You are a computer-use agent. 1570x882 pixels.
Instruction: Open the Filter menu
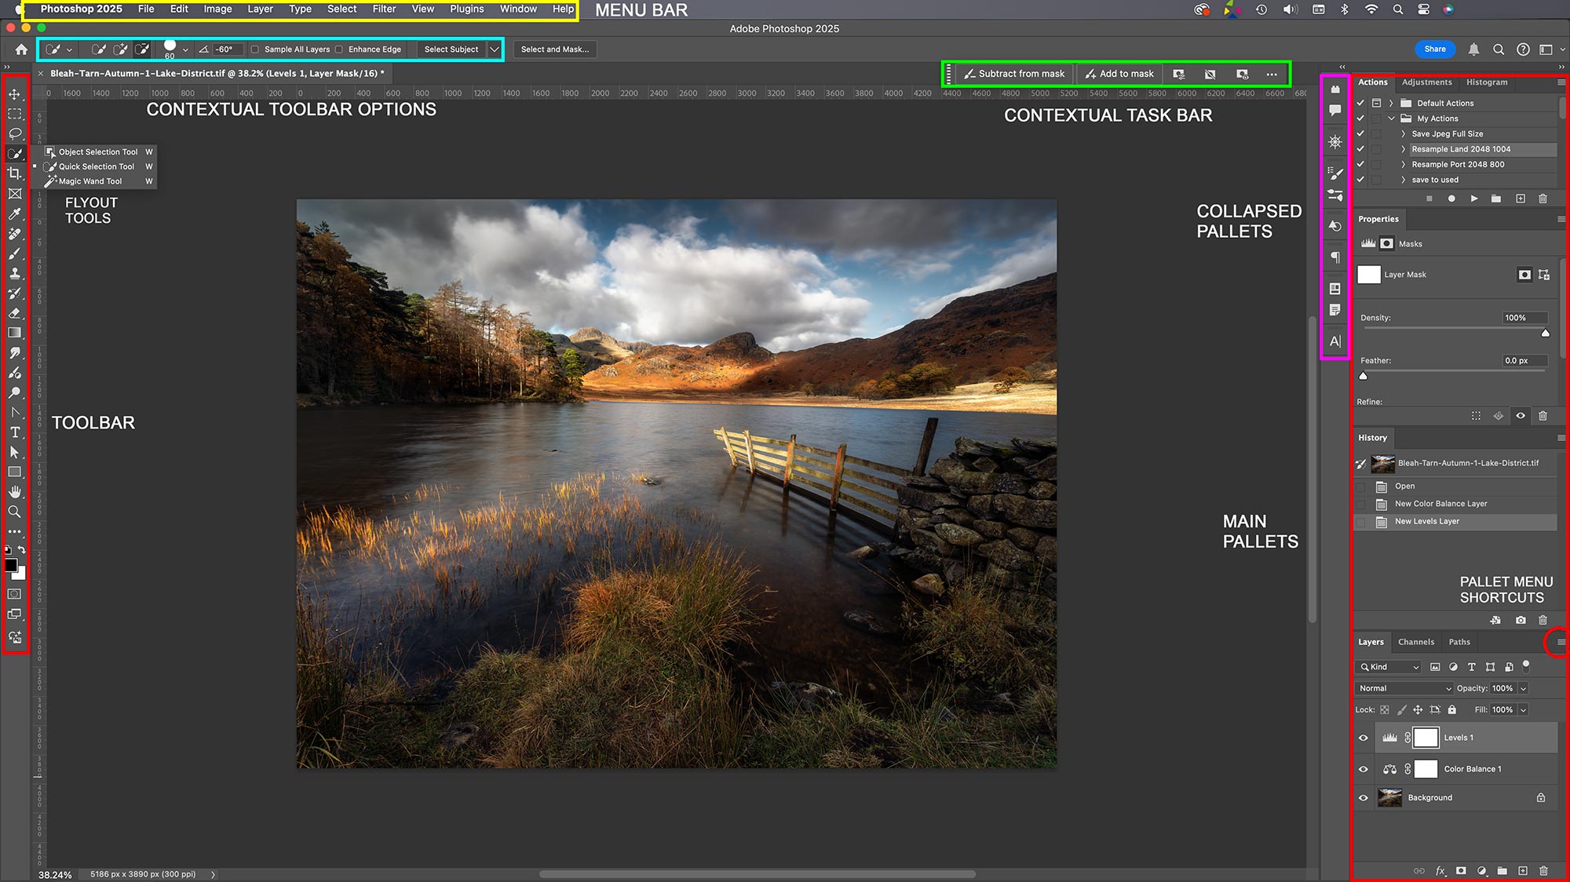click(x=384, y=9)
